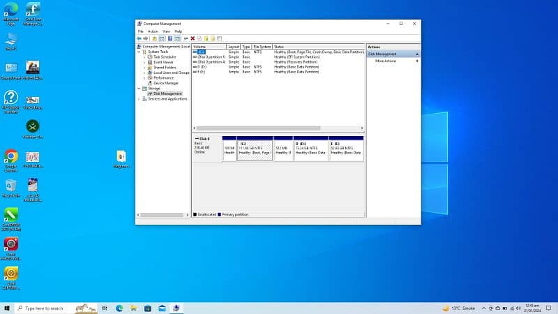Collapse the System Tools tree node
The height and width of the screenshot is (314, 558).
tap(139, 52)
